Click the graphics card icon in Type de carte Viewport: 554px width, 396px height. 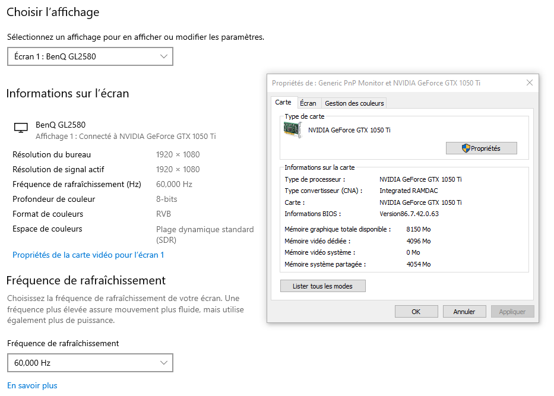pyautogui.click(x=293, y=130)
